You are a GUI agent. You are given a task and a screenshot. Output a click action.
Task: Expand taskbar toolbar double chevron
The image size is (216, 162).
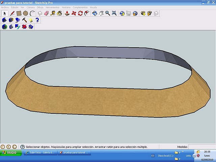tap(183, 152)
